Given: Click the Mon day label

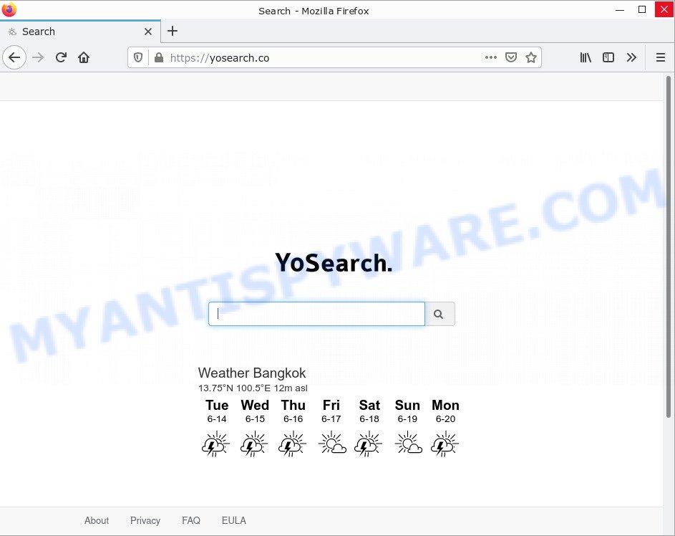Looking at the screenshot, I should pyautogui.click(x=445, y=405).
